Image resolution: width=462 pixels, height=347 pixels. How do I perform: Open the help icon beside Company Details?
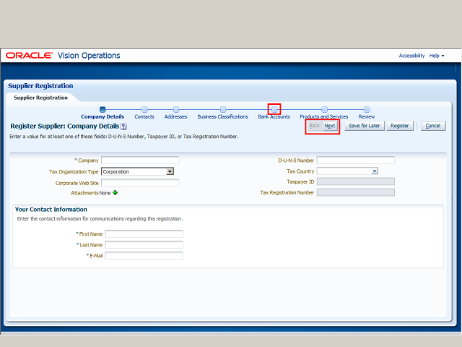pyautogui.click(x=123, y=127)
